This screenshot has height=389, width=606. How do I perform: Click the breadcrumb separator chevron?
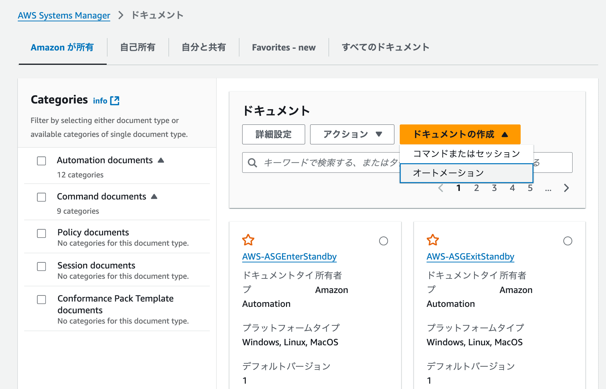tap(121, 15)
